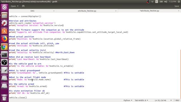
Task: Click 'vehicle.mode.name' print line
Action: tap(30, 80)
